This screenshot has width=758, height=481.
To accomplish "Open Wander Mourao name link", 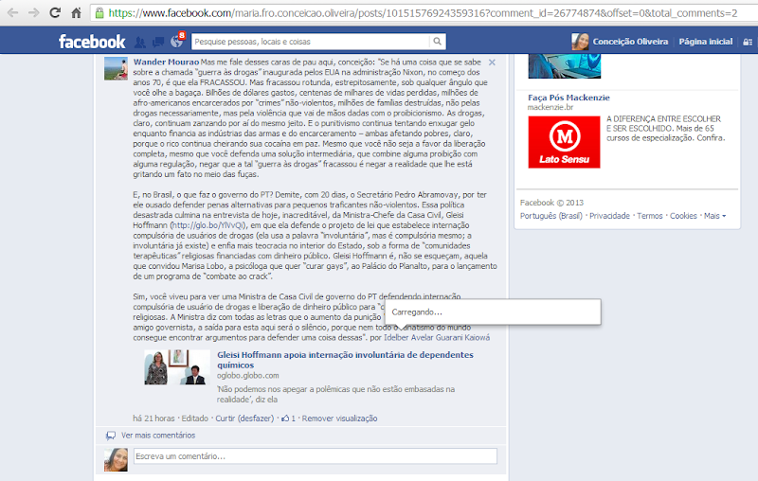I will [167, 62].
